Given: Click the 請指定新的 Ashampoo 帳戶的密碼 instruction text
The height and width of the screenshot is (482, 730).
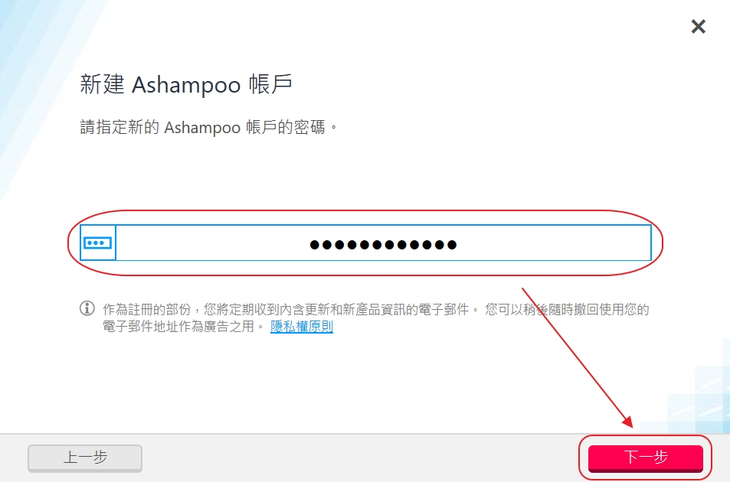Looking at the screenshot, I should pos(208,127).
